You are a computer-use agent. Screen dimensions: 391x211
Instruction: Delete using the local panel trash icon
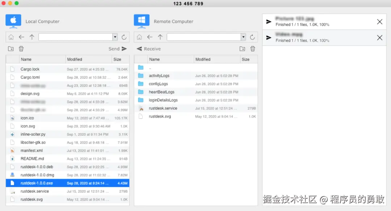tap(21, 48)
